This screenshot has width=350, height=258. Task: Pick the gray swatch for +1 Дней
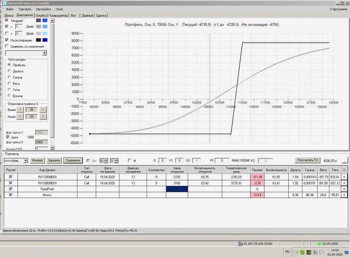(x=38, y=27)
